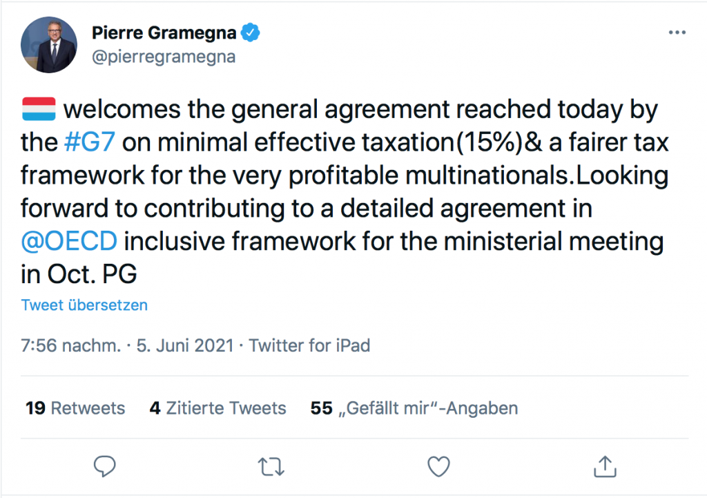The image size is (707, 498).
Task: View the 19 Retweets list
Action: (x=75, y=408)
